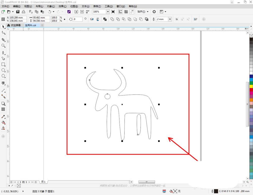
Task: Select the Interactive Fill tool
Action: click(3, 122)
